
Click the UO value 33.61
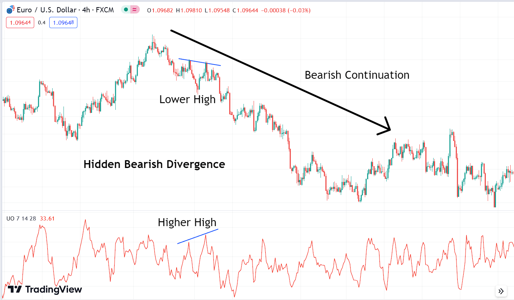pos(47,219)
